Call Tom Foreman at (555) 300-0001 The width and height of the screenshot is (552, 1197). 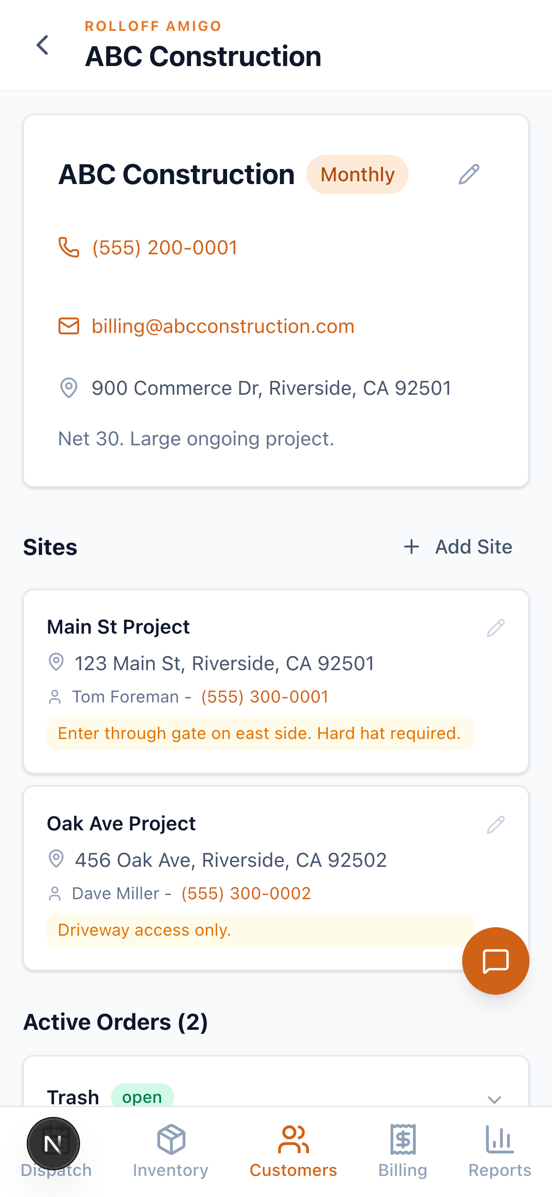click(x=265, y=697)
